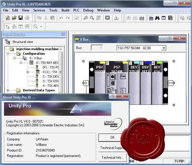The height and width of the screenshot is (165, 192).
Task: Click the DSY 16T2 module in the rack
Action: 145,83
